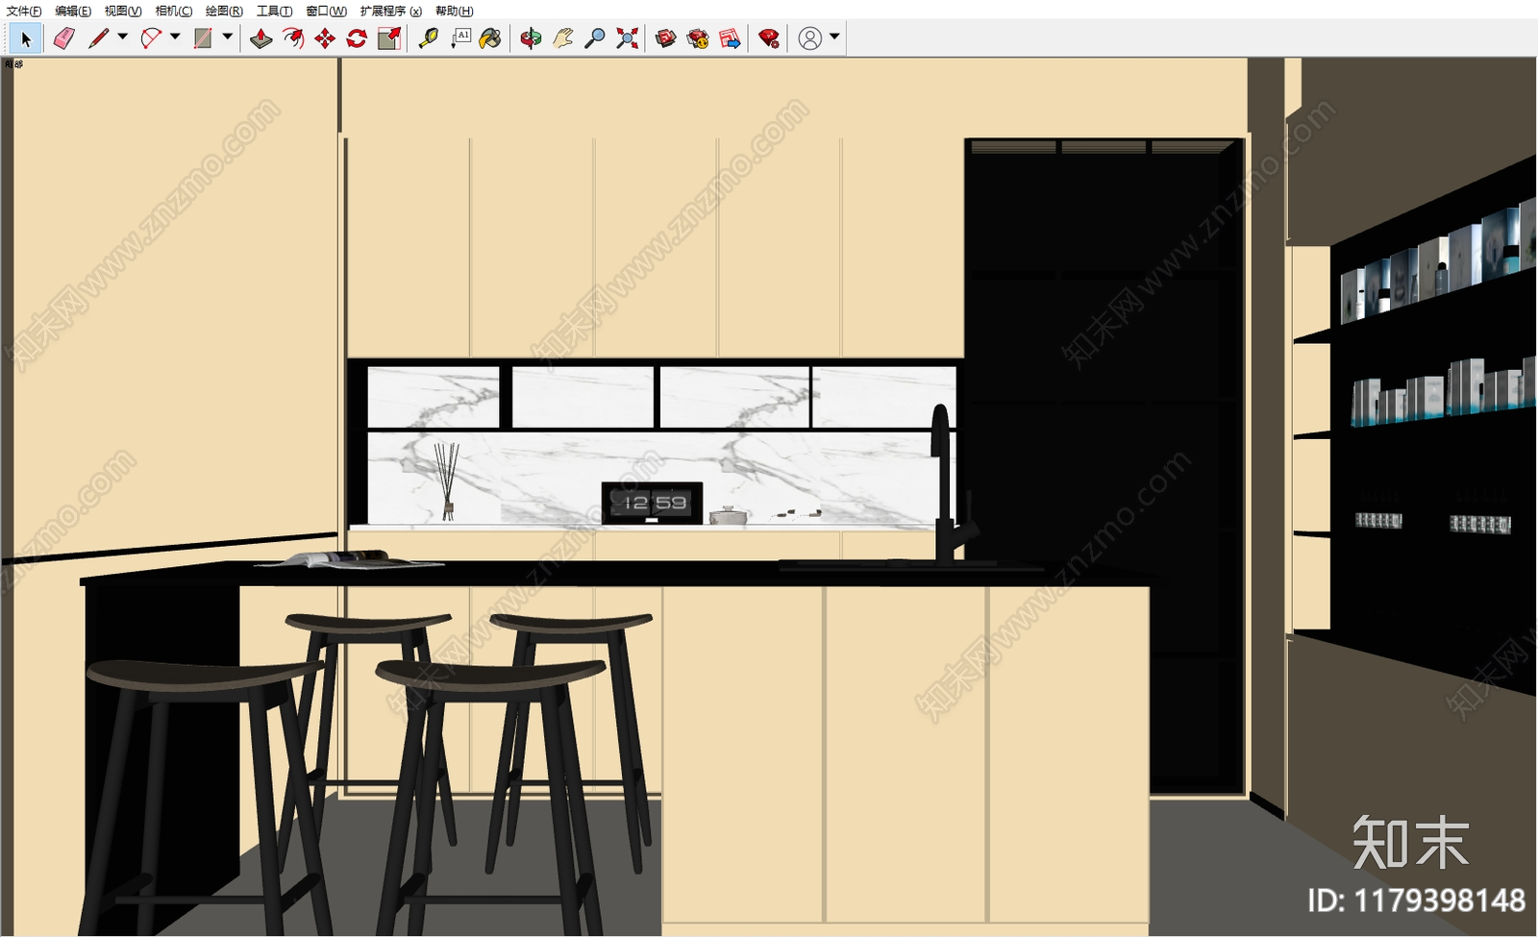Open the Extension Manager ruby icon
1538x938 pixels.
pos(769,38)
